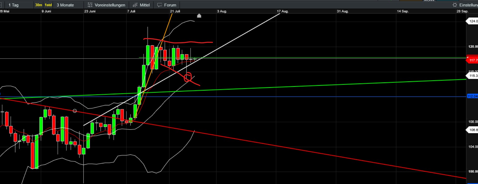This screenshot has height=184, width=478.
Task: Click the 3 Aug. date label
Action: point(222,11)
